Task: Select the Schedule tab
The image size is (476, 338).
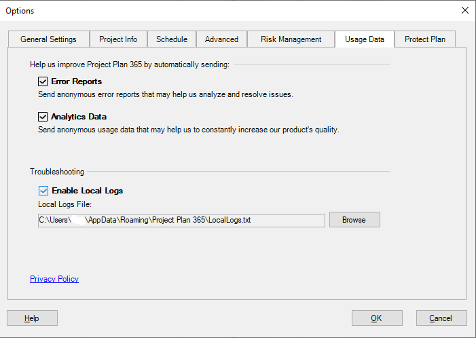Action: tap(172, 39)
